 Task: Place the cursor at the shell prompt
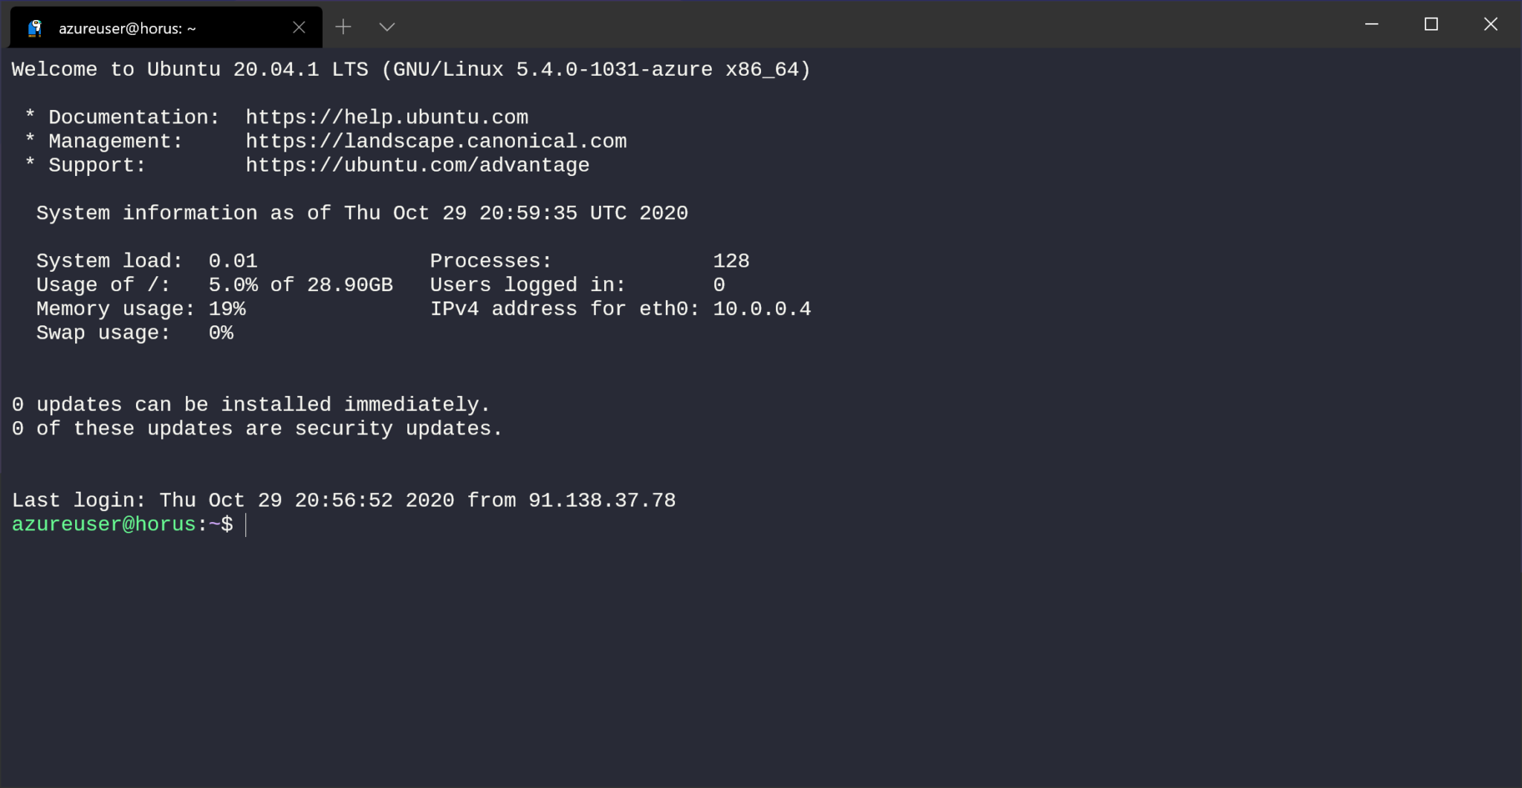(245, 524)
